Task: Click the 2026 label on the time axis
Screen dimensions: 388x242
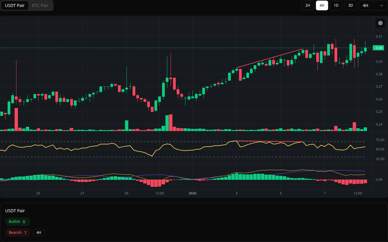Action: click(192, 193)
